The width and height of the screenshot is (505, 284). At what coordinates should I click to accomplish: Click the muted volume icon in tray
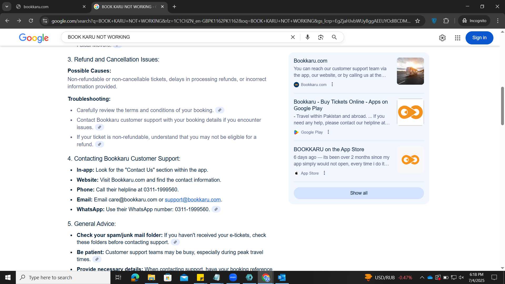(461, 277)
